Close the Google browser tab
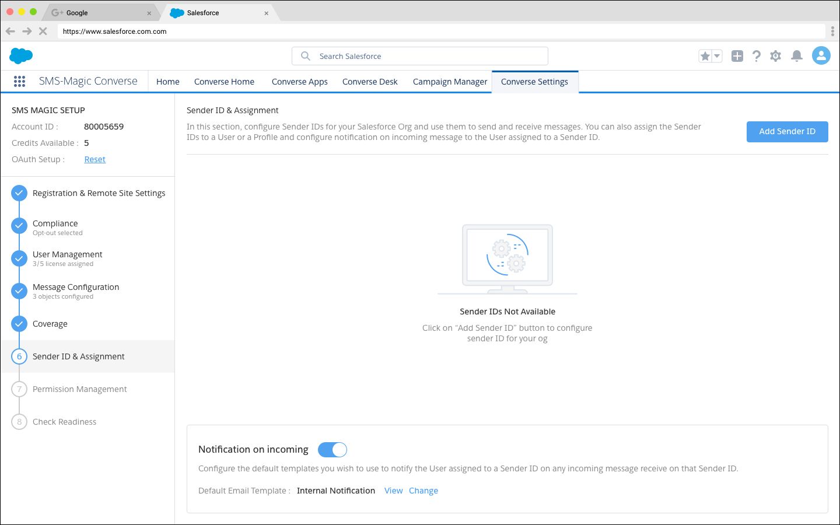 149,13
